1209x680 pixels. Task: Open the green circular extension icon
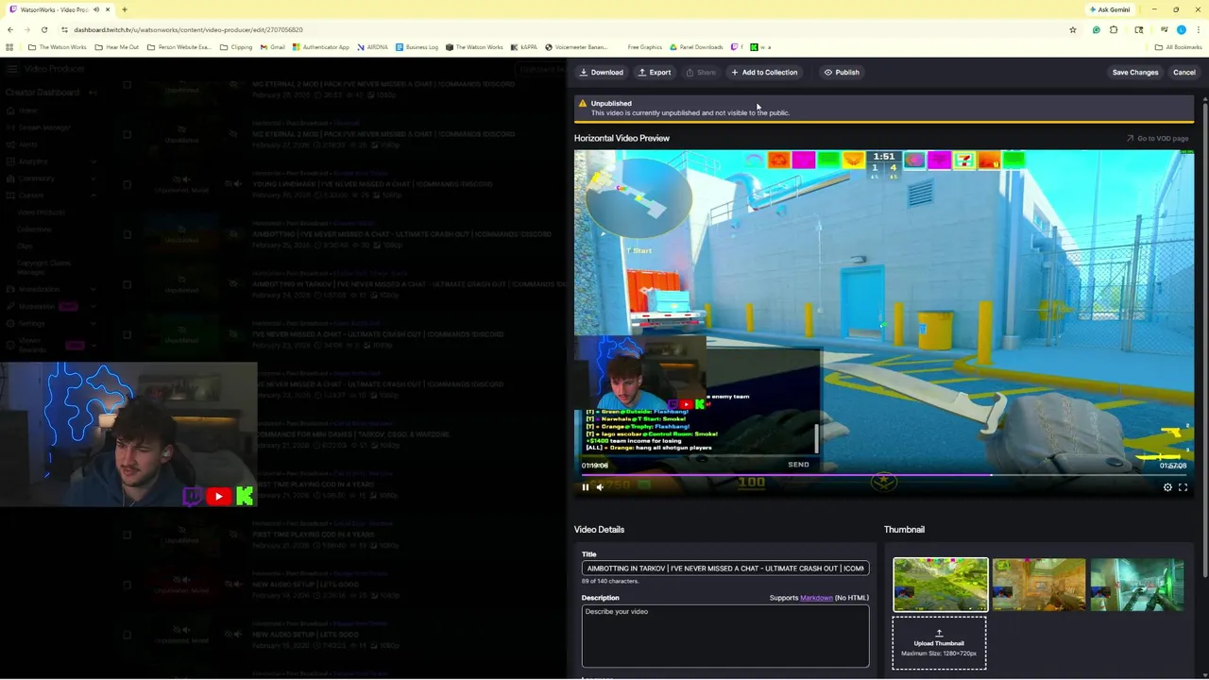click(1096, 30)
